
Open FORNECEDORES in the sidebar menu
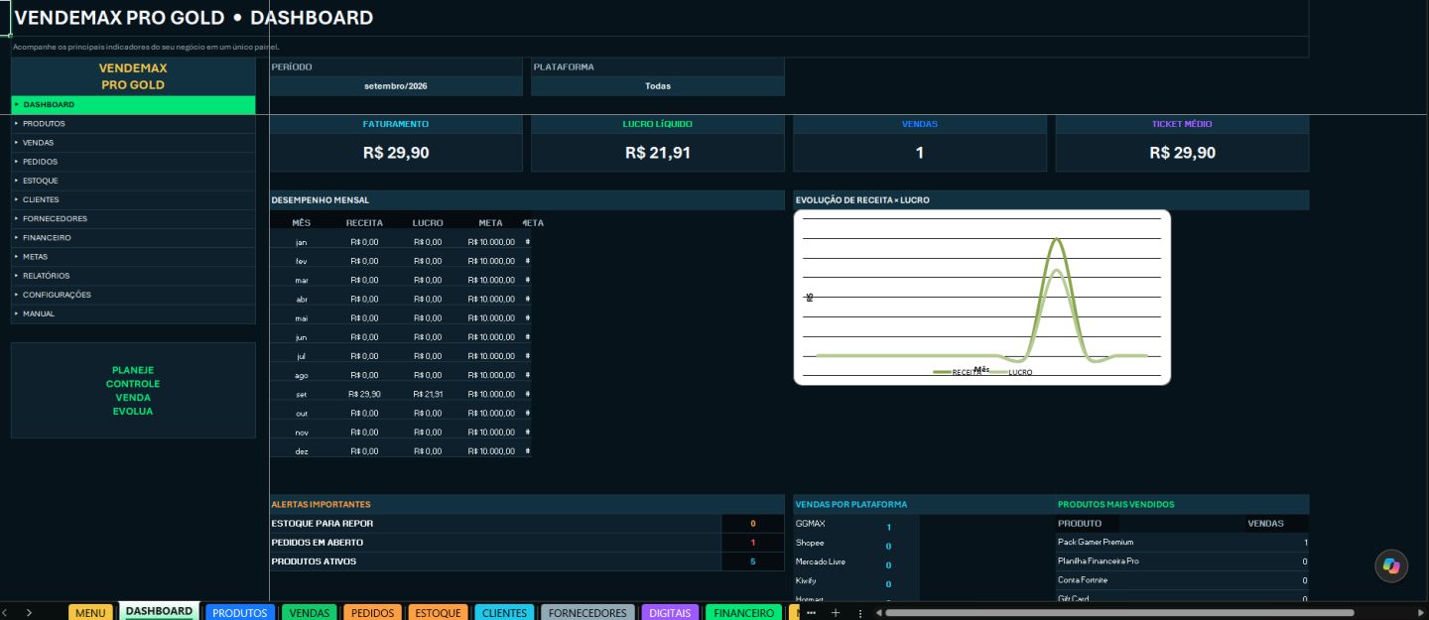[133, 218]
